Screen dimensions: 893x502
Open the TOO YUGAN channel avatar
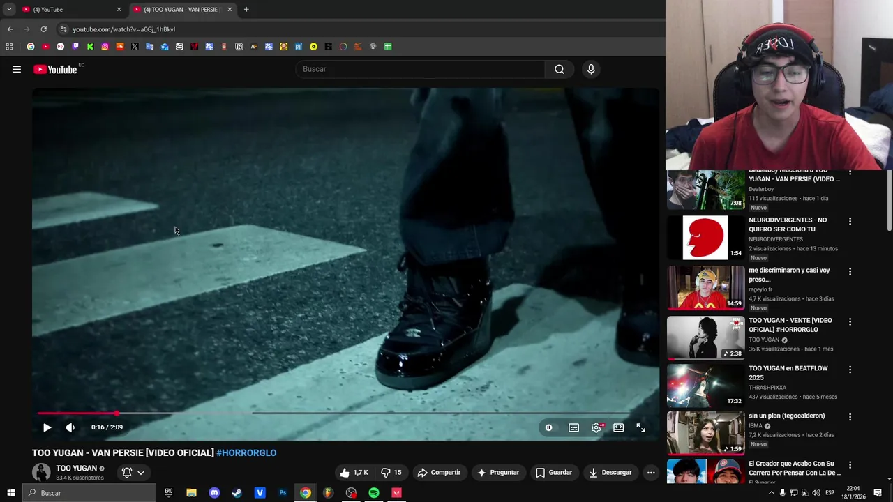[x=41, y=472]
